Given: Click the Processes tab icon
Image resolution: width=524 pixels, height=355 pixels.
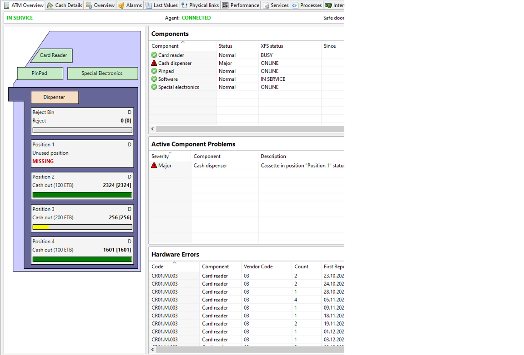Looking at the screenshot, I should [x=295, y=5].
